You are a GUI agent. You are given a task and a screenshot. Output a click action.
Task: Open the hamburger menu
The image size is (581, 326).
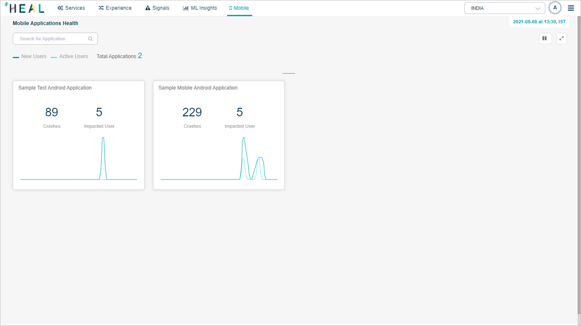(571, 8)
